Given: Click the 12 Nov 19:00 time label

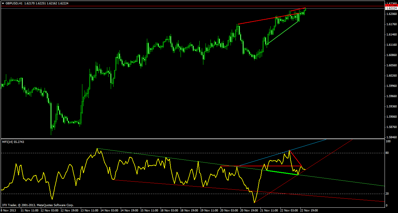Looking at the screenshot, I should [x=70, y=211].
